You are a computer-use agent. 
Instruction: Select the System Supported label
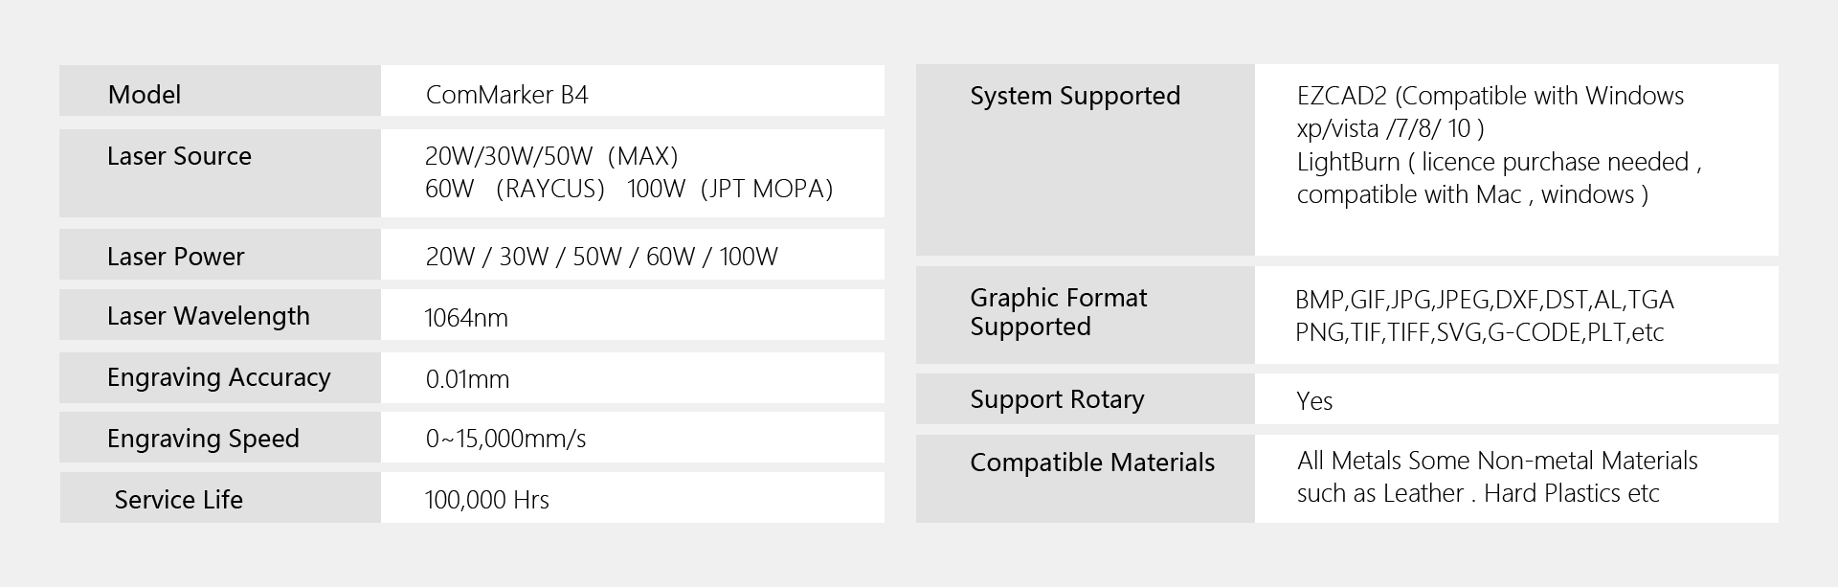[x=1075, y=96]
